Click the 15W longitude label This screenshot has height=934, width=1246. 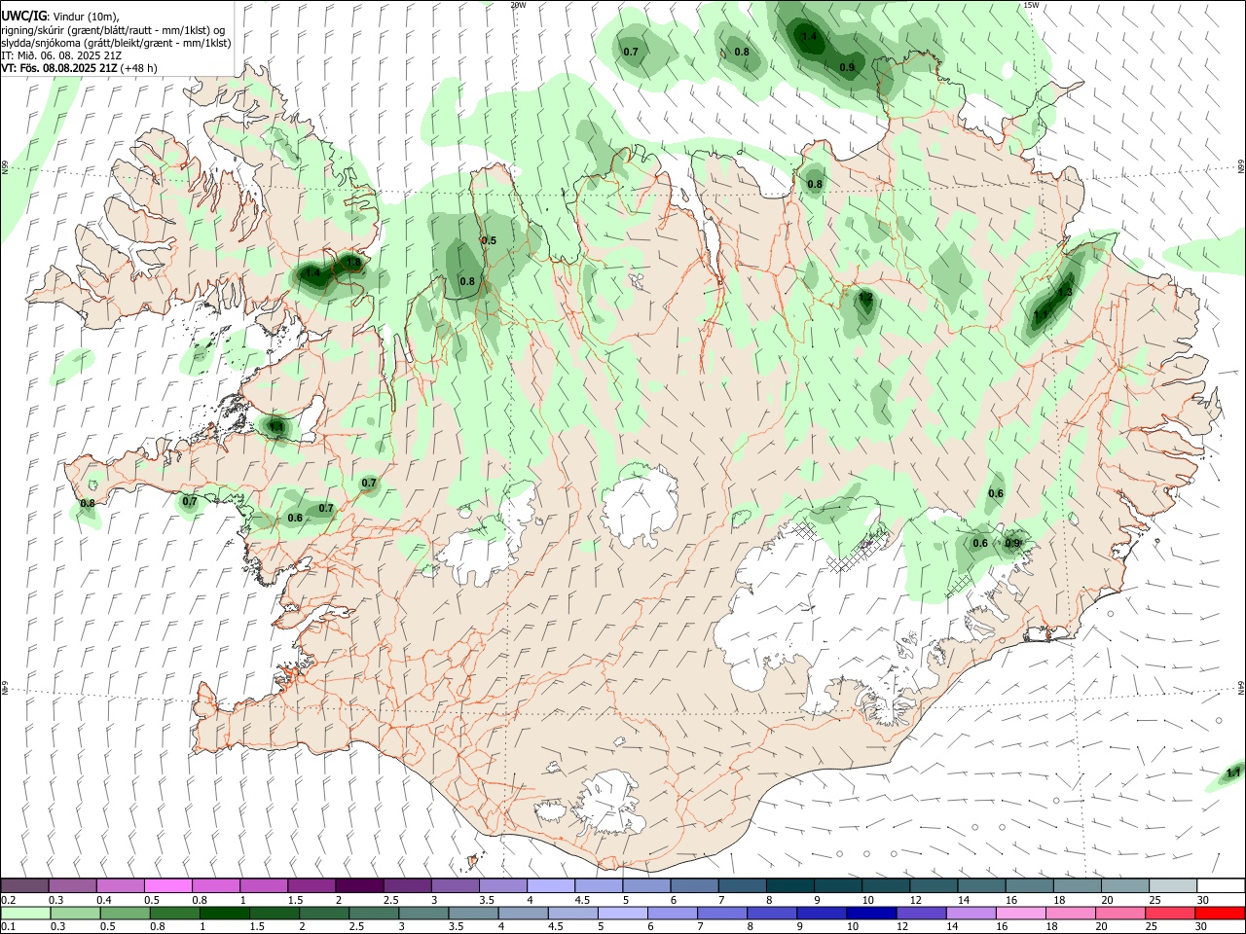[x=1031, y=5]
